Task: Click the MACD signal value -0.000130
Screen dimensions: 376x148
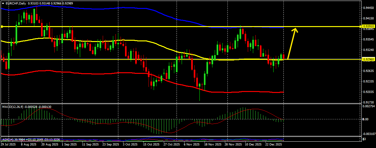Action: pos(44,107)
